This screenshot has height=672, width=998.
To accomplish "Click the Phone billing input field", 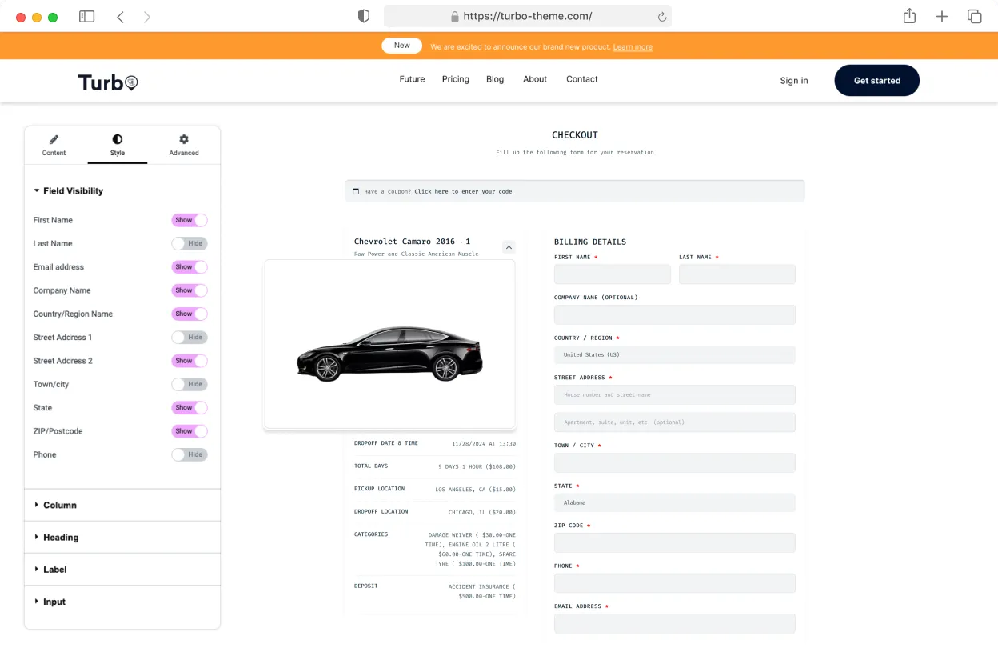I will tap(675, 583).
